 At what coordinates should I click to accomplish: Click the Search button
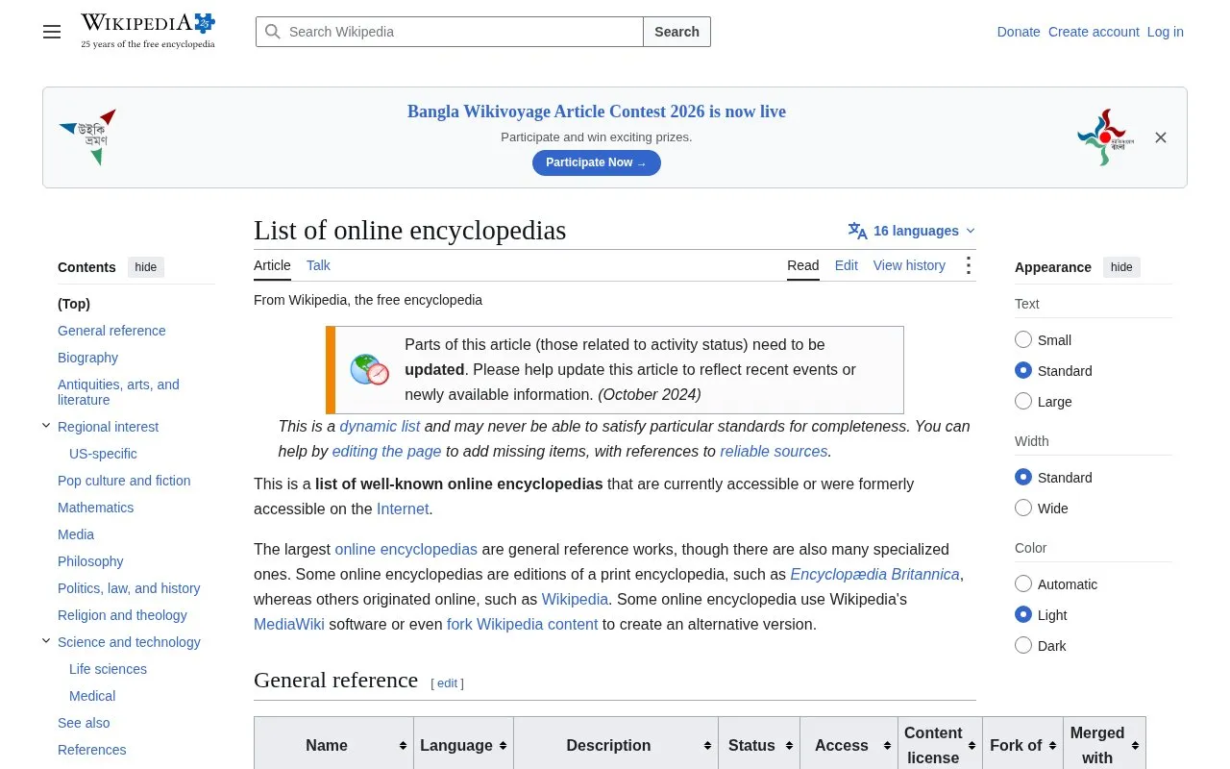point(677,32)
